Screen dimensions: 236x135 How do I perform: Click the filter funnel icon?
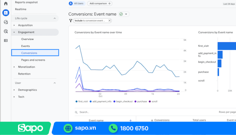pyautogui.click(x=70, y=20)
